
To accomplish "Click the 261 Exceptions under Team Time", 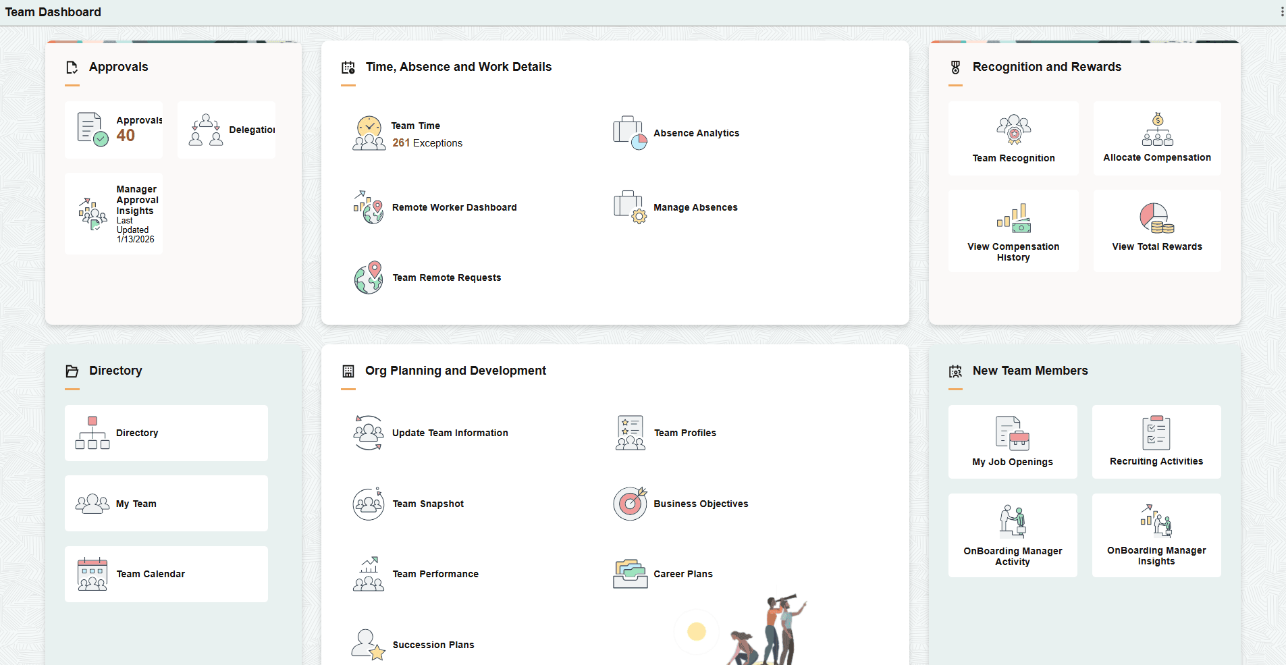I will click(427, 143).
